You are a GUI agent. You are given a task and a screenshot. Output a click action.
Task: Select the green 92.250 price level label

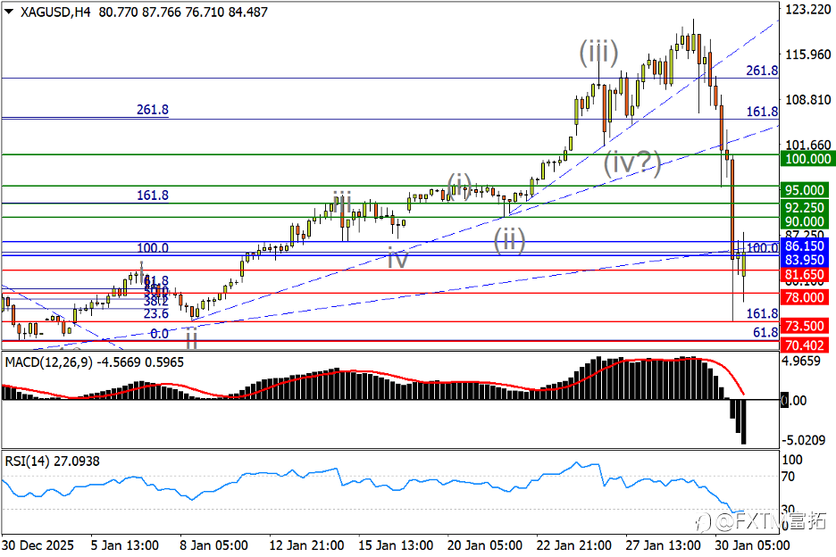(x=805, y=207)
